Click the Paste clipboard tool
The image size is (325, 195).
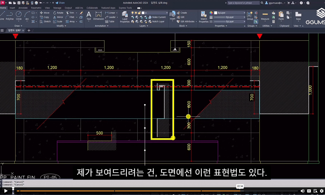click(x=281, y=16)
